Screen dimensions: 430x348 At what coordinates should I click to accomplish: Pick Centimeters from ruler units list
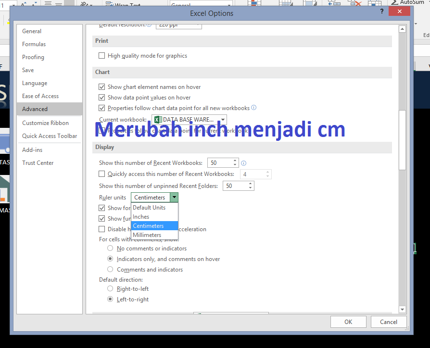coord(155,226)
